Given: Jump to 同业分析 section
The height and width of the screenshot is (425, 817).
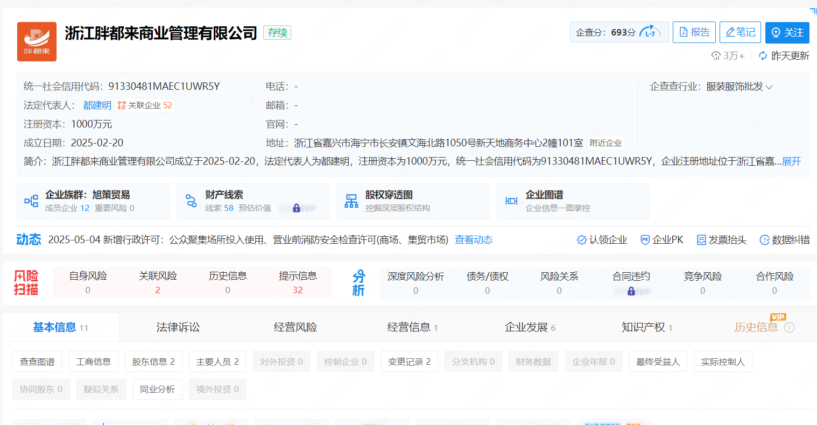Looking at the screenshot, I should tap(158, 389).
